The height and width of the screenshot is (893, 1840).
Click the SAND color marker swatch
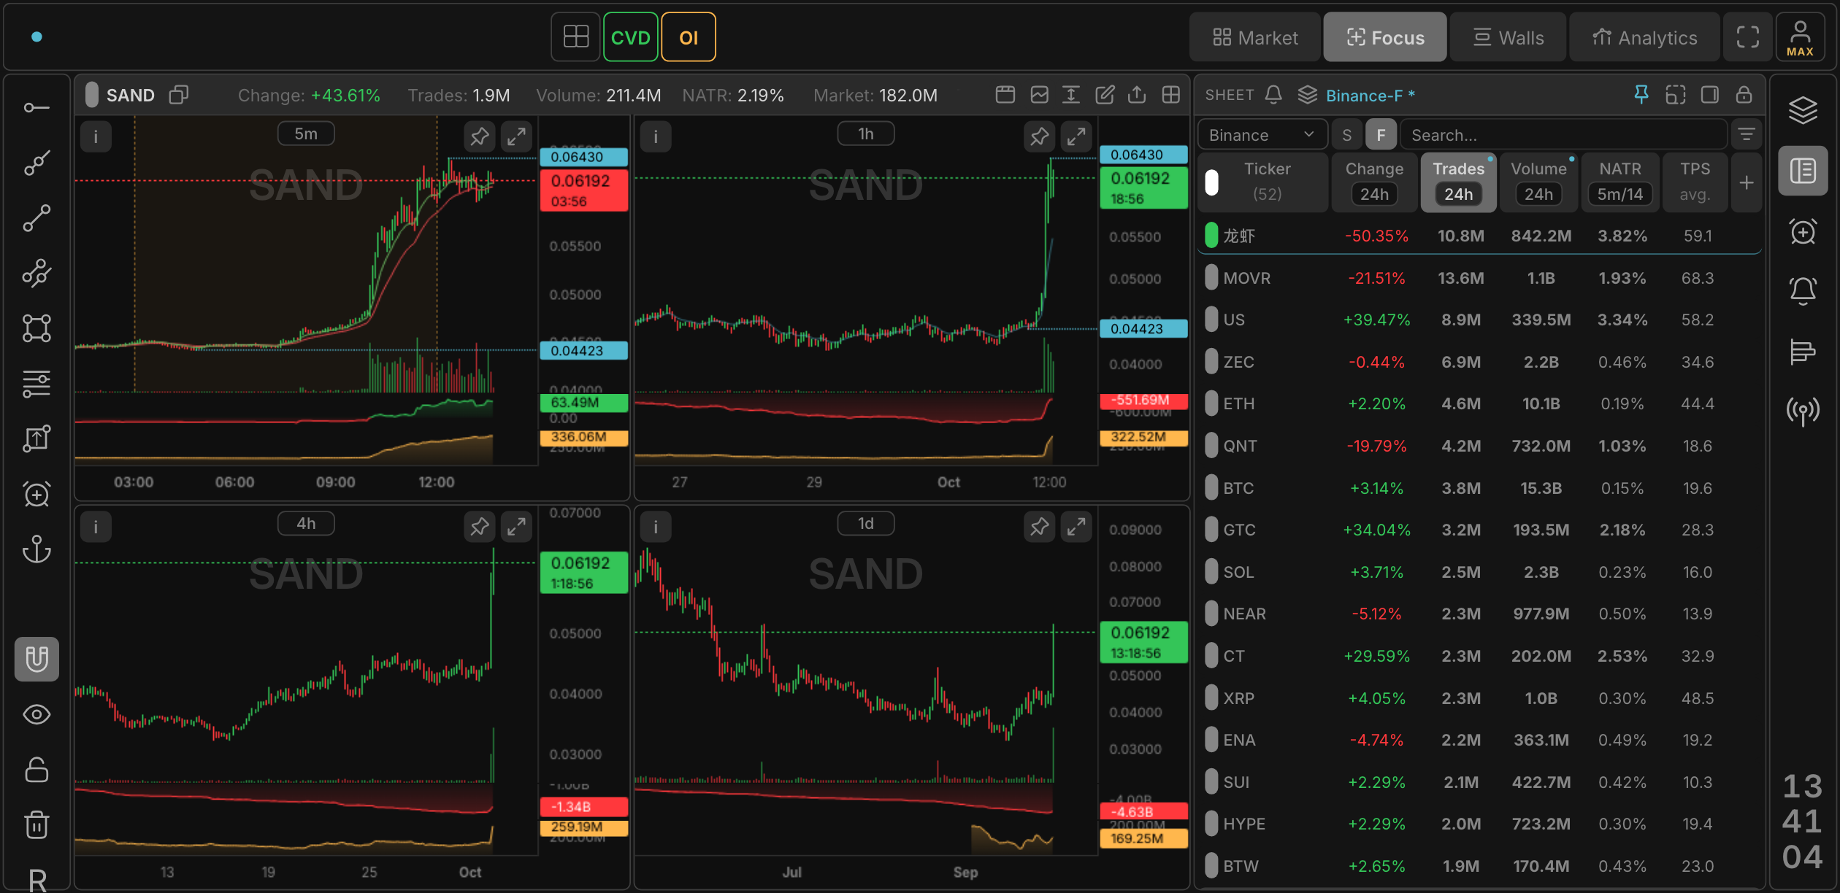91,95
